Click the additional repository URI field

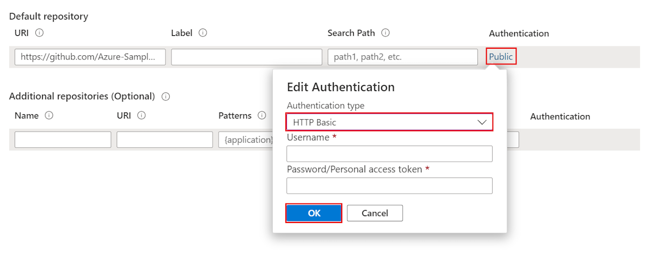(x=164, y=140)
